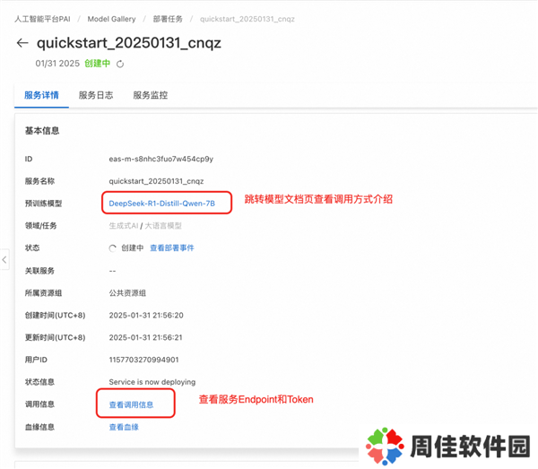Click the current breadcrumb quickstart_20250131_cnqz
Viewport: 538px width, 469px height.
pos(247,19)
